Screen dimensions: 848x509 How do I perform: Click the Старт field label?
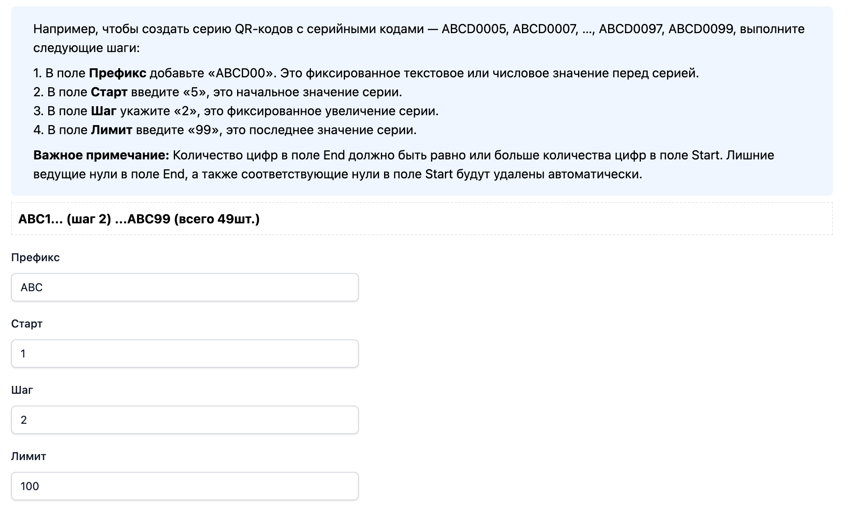26,324
